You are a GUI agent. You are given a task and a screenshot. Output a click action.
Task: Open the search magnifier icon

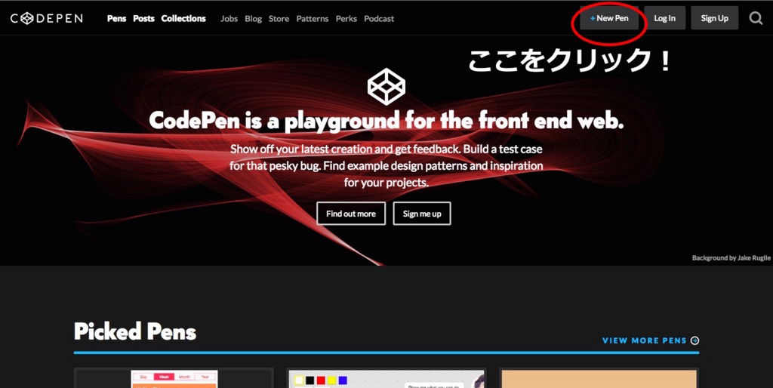tap(756, 18)
